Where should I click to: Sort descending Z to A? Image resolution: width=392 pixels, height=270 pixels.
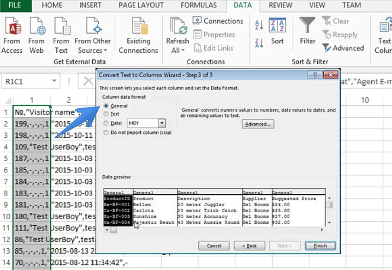tap(259, 43)
